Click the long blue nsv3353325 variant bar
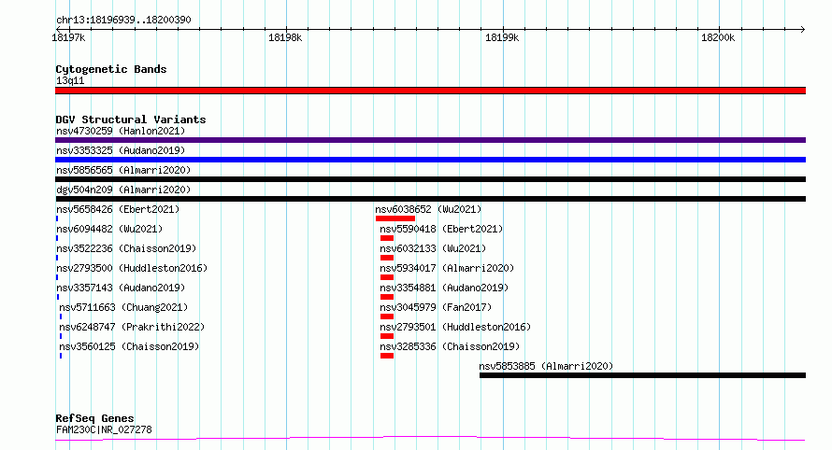 pos(430,160)
